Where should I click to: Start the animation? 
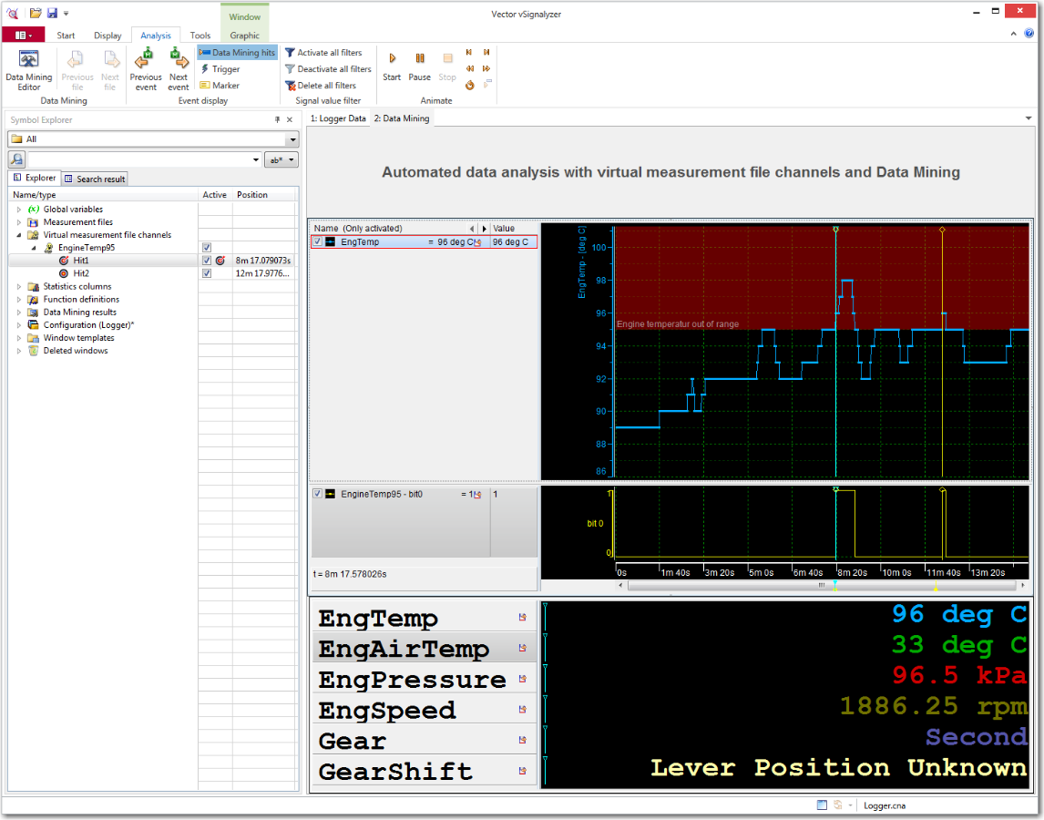coord(392,67)
